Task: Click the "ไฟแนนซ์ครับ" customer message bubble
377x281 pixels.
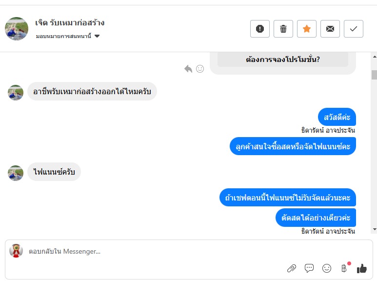Action: pyautogui.click(x=54, y=172)
